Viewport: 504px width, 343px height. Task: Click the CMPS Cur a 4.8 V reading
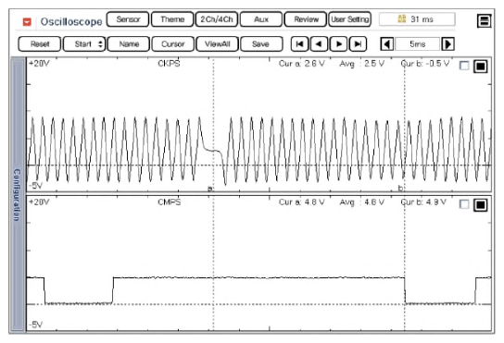click(302, 202)
